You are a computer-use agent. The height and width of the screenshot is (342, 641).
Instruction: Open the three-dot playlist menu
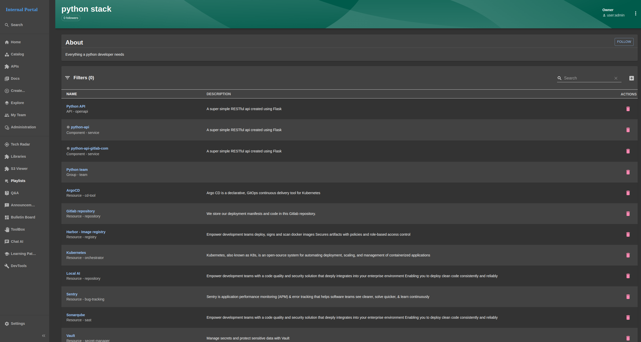coord(635,13)
